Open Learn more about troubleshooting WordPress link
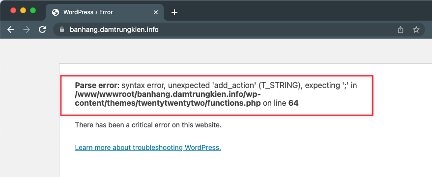This screenshot has width=432, height=177. 148,147
